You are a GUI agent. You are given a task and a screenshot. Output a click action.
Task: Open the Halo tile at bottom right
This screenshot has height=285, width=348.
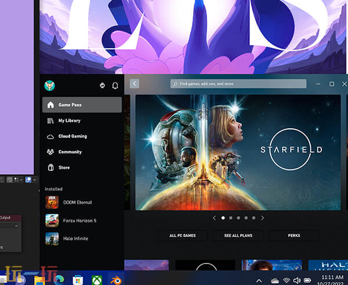(328, 265)
